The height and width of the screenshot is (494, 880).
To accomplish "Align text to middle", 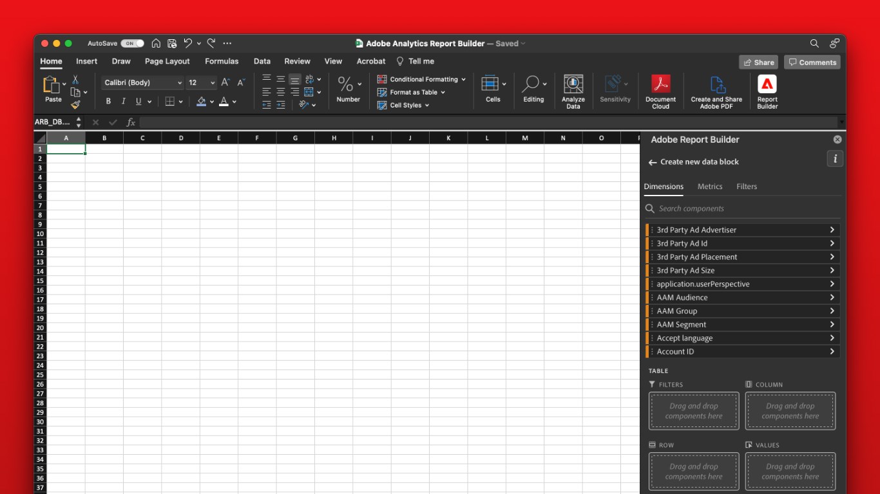I will point(281,79).
